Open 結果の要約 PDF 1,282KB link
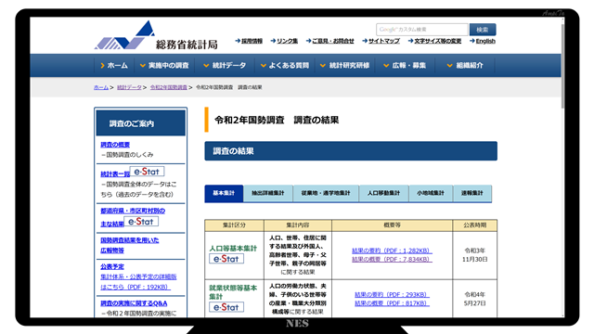Screen dimensions: 594x334 coord(392,250)
